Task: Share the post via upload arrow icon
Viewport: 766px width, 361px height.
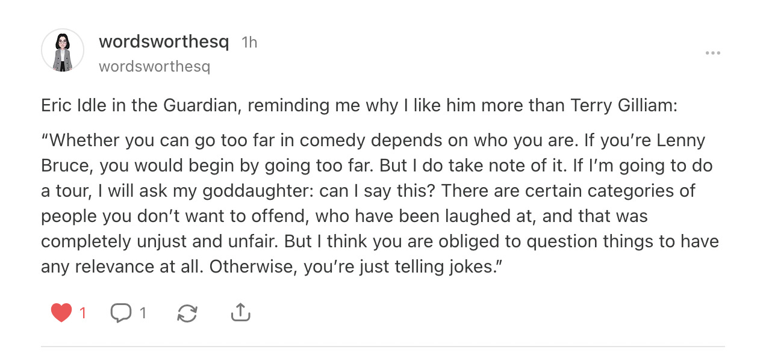Action: click(240, 312)
